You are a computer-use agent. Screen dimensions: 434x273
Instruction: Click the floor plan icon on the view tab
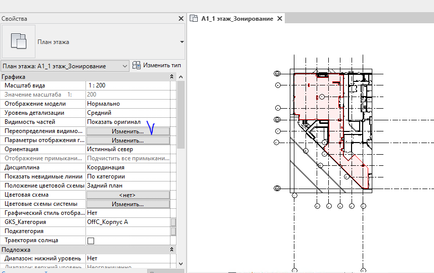pos(193,19)
